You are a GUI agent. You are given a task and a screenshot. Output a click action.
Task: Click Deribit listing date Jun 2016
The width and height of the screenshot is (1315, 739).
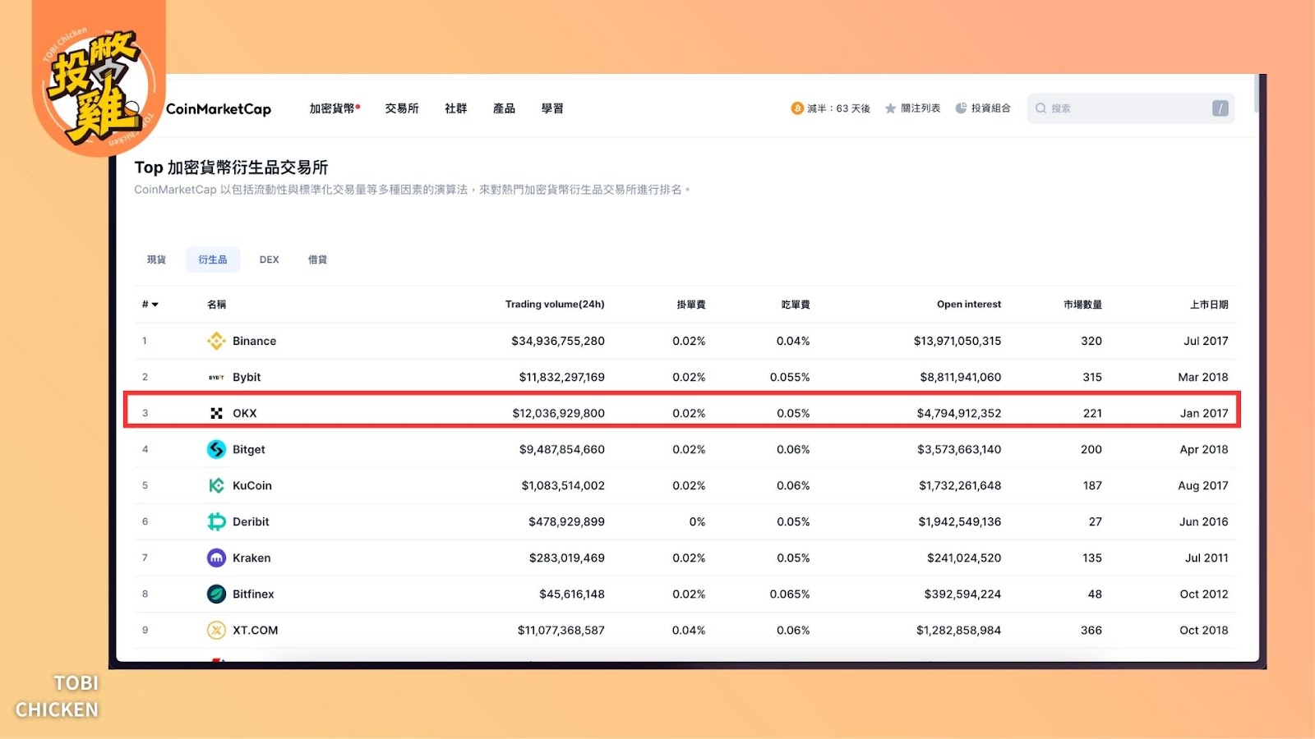[x=1204, y=521]
